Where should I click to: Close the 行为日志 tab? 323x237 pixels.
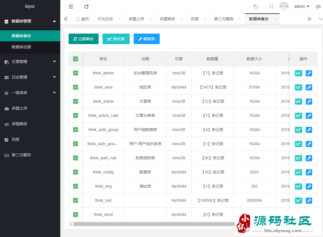click(x=120, y=19)
